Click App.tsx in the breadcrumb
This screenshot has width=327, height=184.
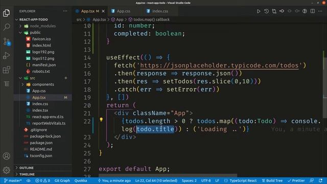pos(99,19)
